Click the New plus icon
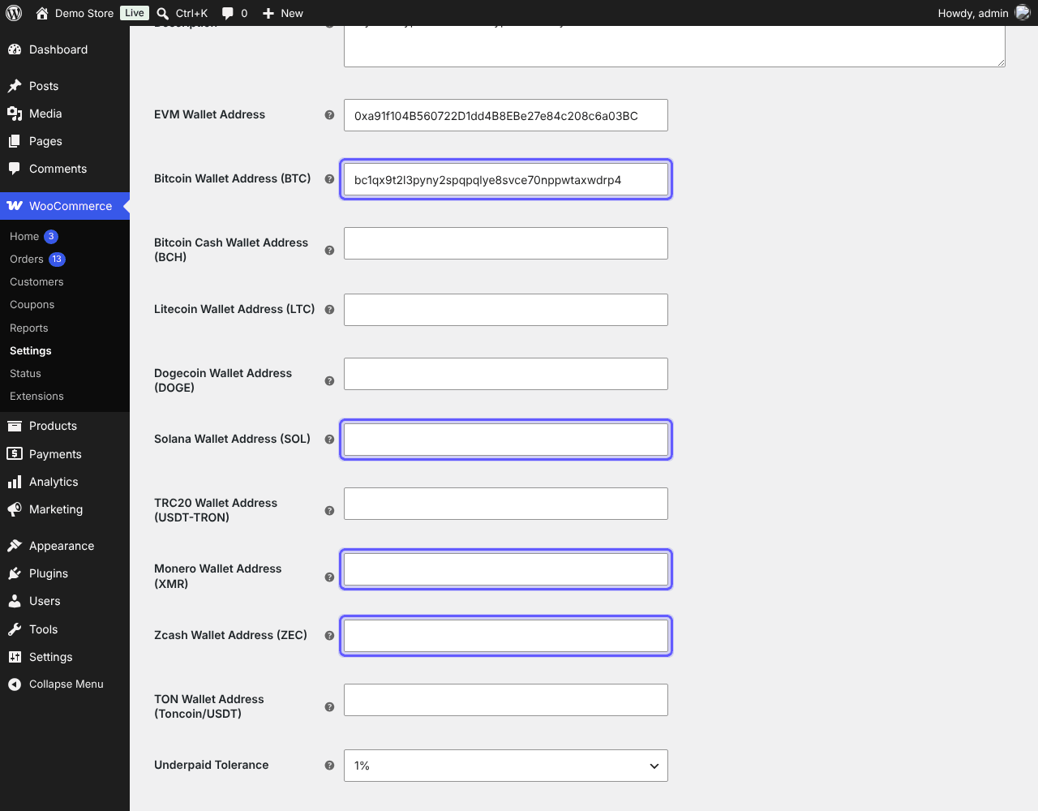Viewport: 1038px width, 811px height. pyautogui.click(x=268, y=13)
